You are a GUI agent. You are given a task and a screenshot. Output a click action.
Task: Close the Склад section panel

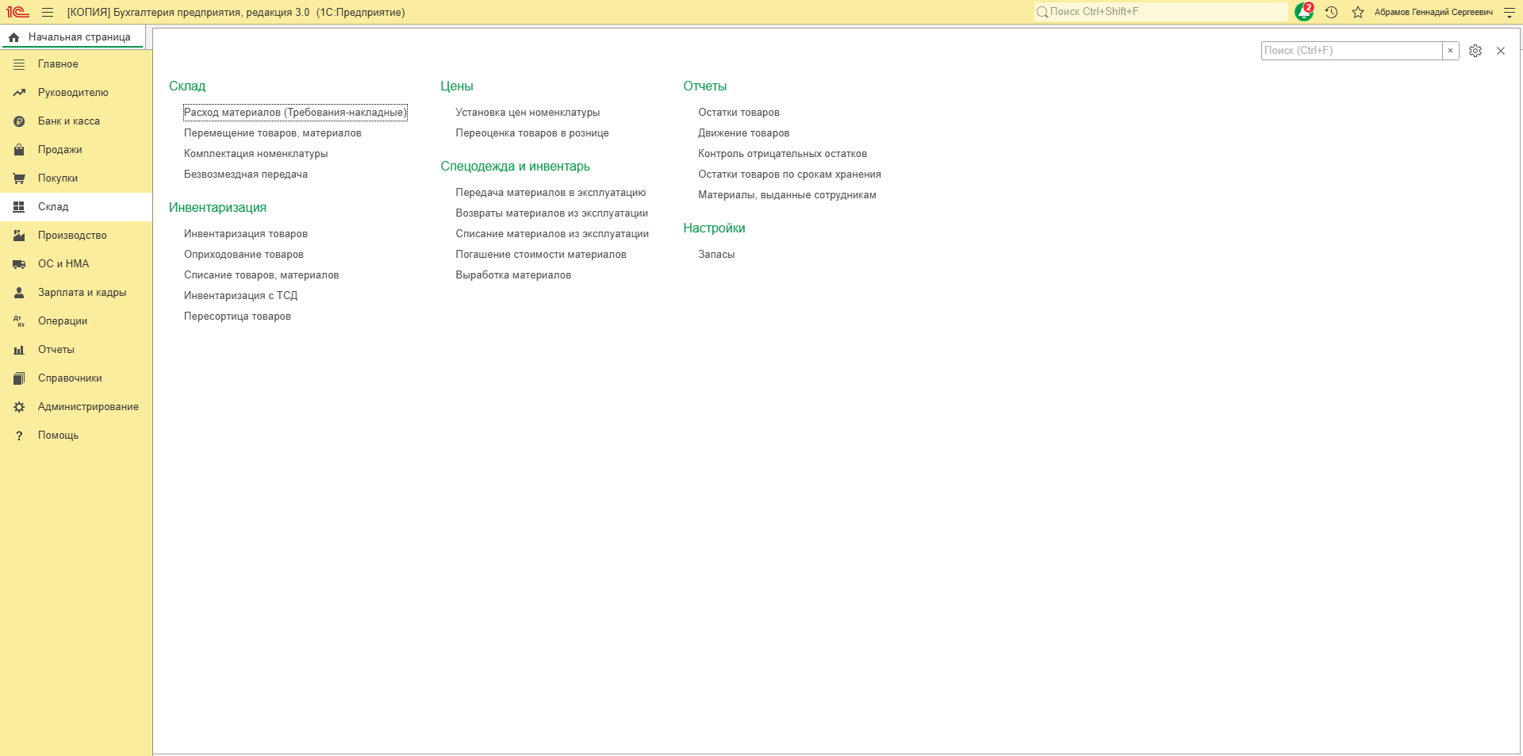point(1501,51)
